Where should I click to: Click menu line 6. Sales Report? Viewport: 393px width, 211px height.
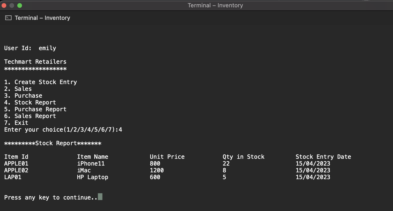[30, 116]
